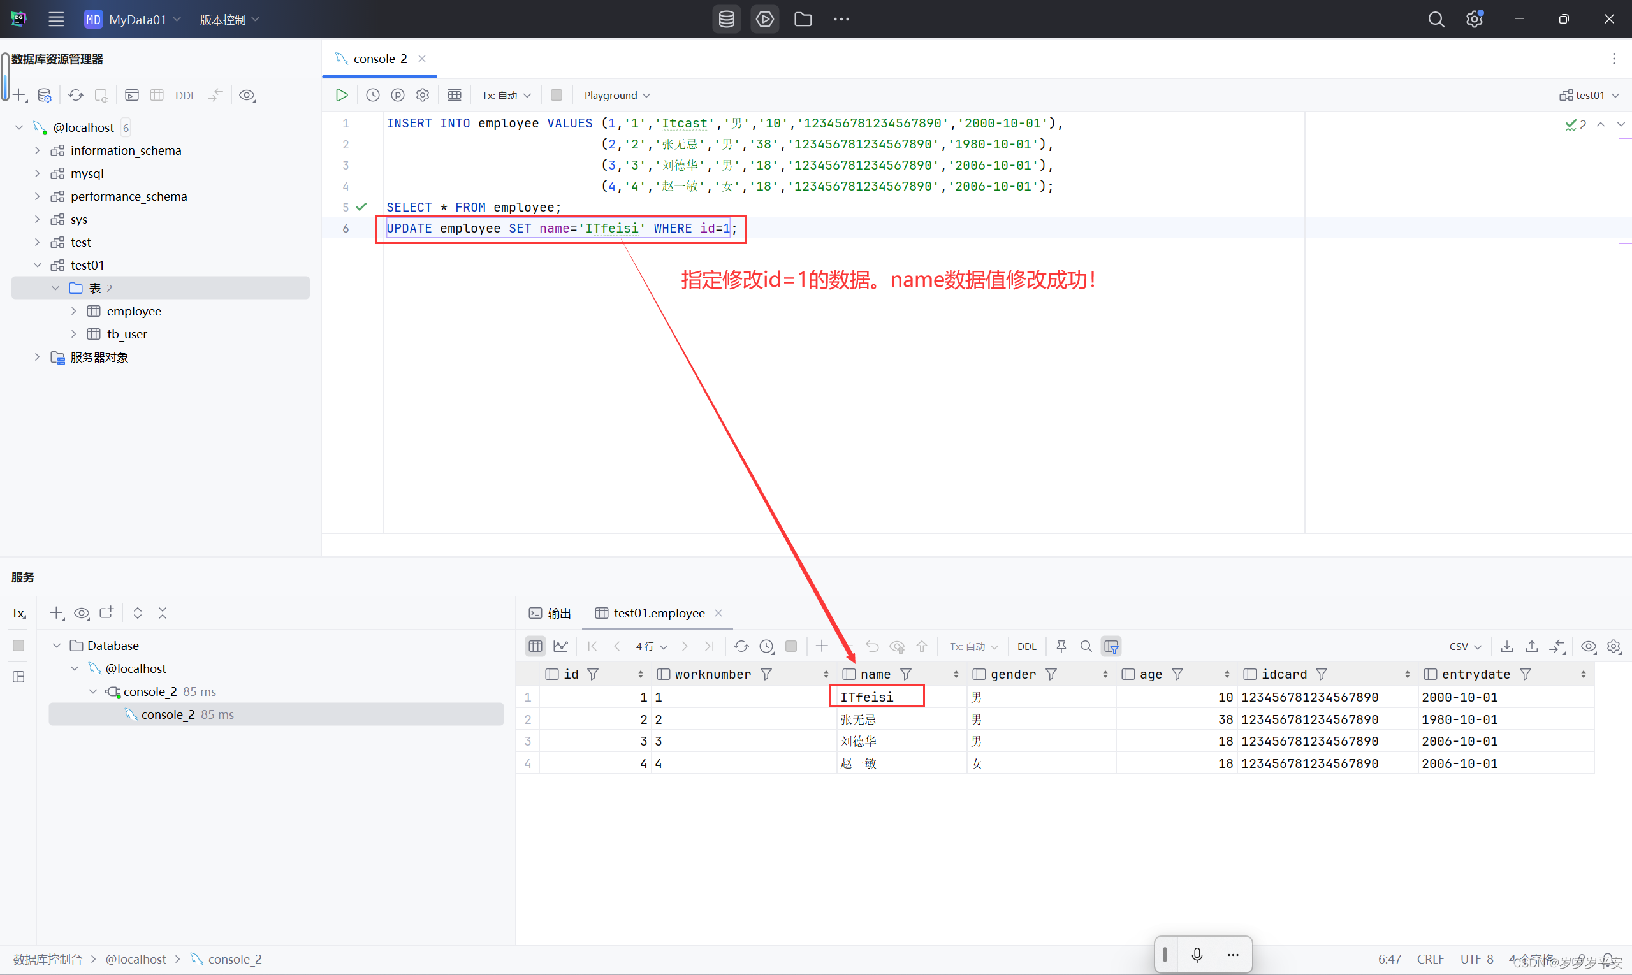Toggle the name column filter icon
The width and height of the screenshot is (1632, 975).
pos(906,675)
